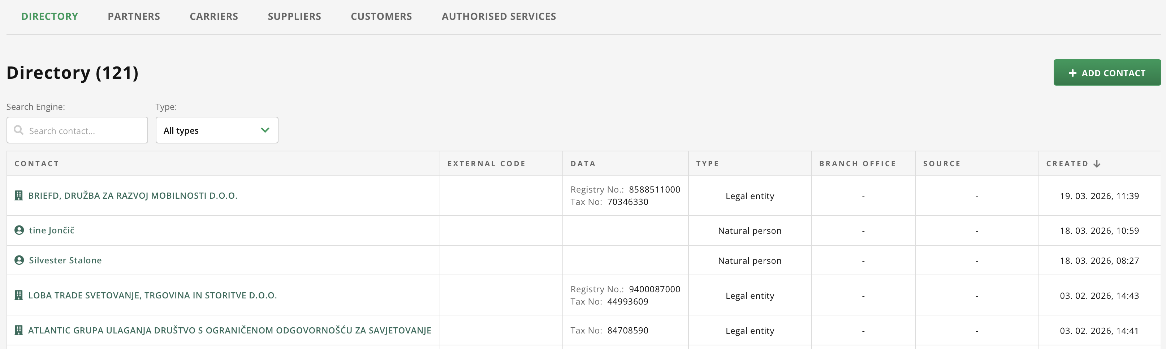Click the magnifier icon in search box
The width and height of the screenshot is (1166, 349).
(18, 130)
